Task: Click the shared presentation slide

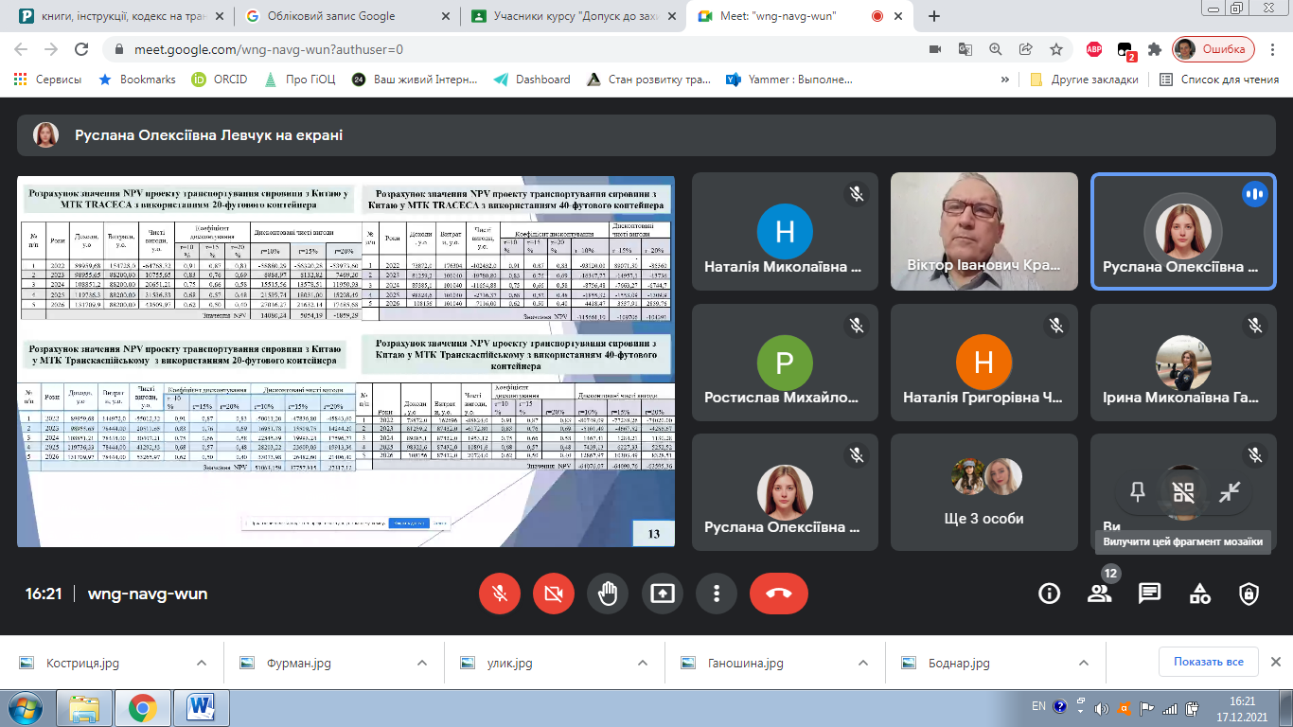Action: tap(345, 361)
